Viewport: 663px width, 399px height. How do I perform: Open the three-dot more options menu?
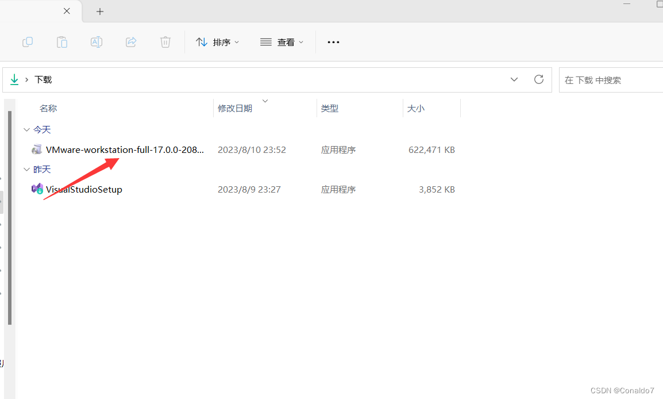333,43
